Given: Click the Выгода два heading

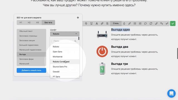Looking at the screenshot, I should click(x=120, y=47).
